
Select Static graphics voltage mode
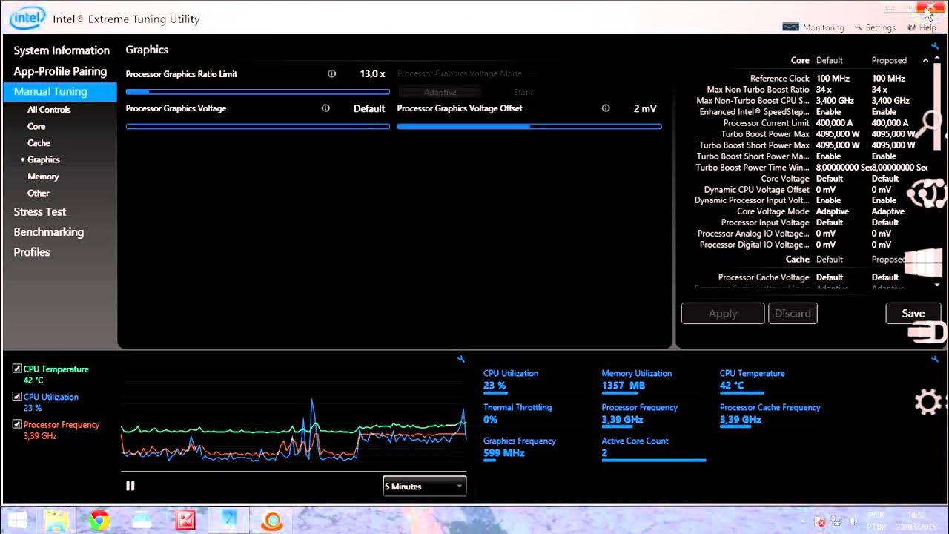click(x=523, y=92)
